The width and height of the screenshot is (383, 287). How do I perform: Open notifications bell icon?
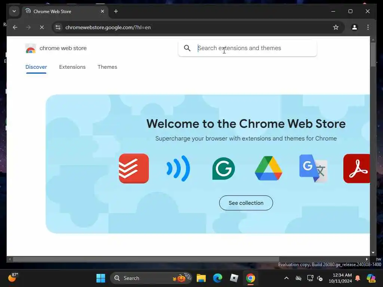coord(358,278)
